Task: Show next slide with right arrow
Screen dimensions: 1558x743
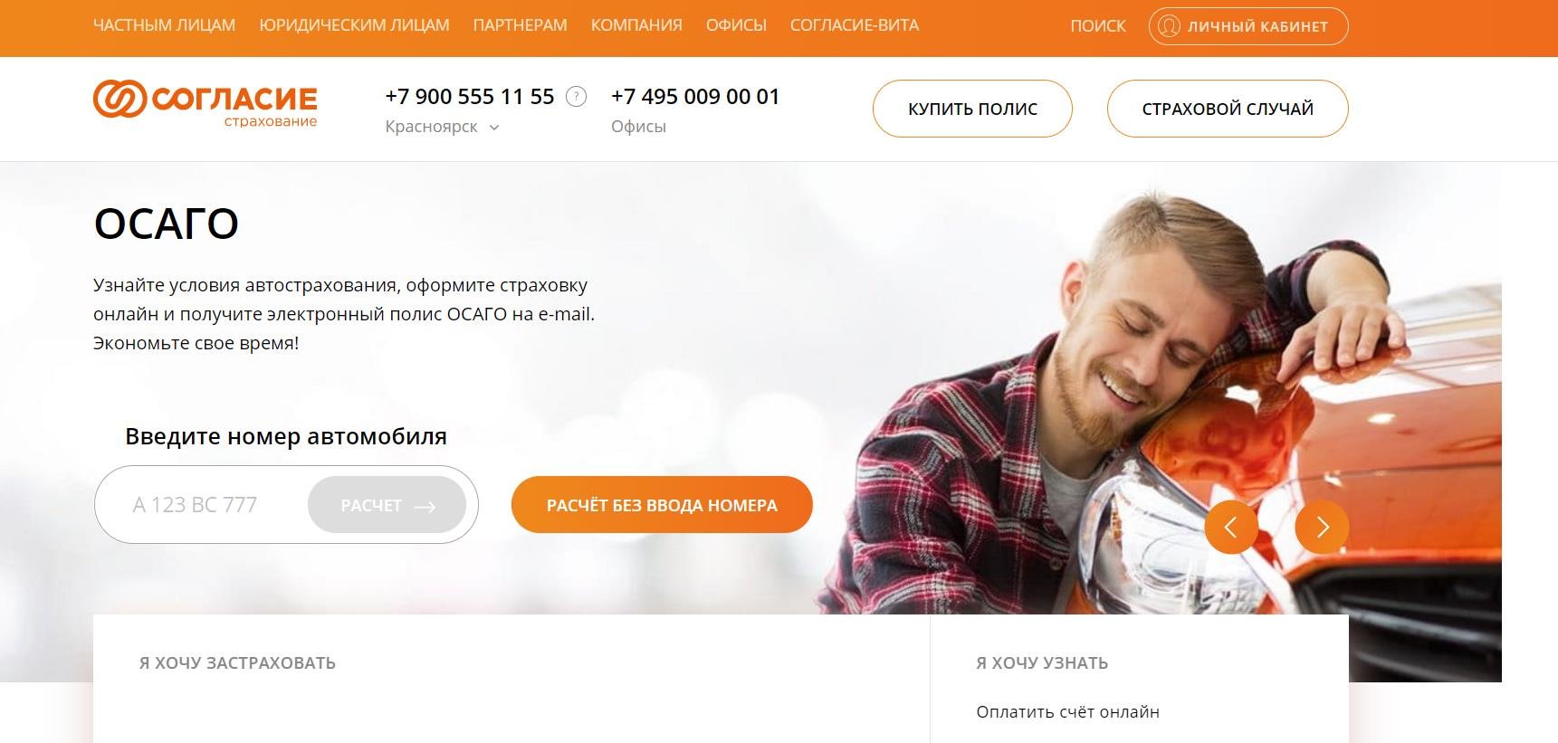Action: 1322,527
